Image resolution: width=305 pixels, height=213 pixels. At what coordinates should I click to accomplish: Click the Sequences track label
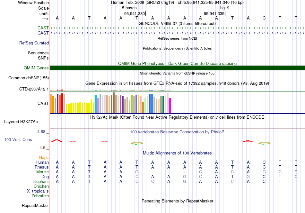[38, 53]
